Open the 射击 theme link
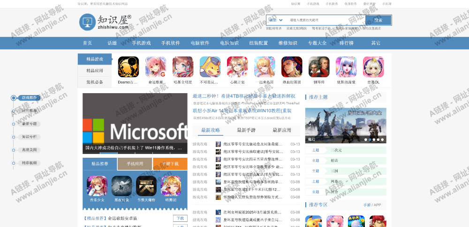Image resolution: width=469 pixels, height=227 pixels. 334,161
